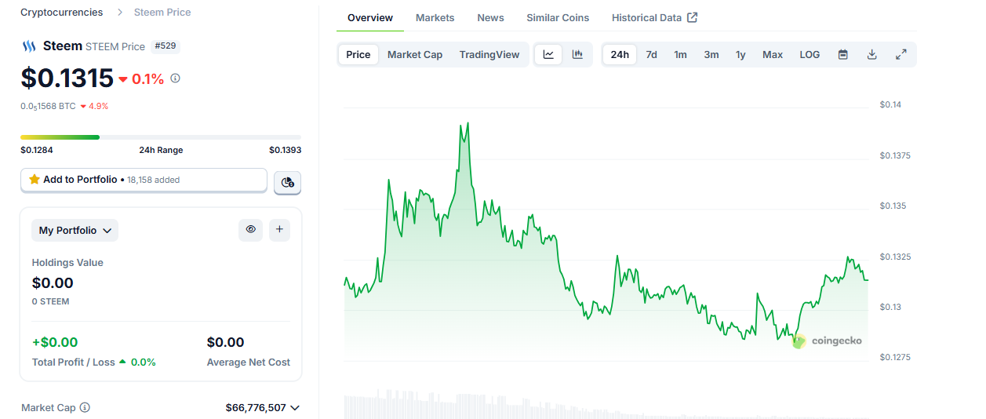Download chart data icon
The image size is (986, 419).
[x=871, y=55]
